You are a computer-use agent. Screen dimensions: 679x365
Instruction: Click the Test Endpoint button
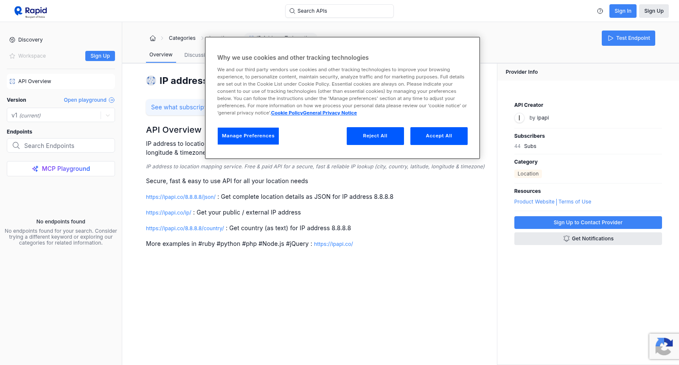[628, 38]
